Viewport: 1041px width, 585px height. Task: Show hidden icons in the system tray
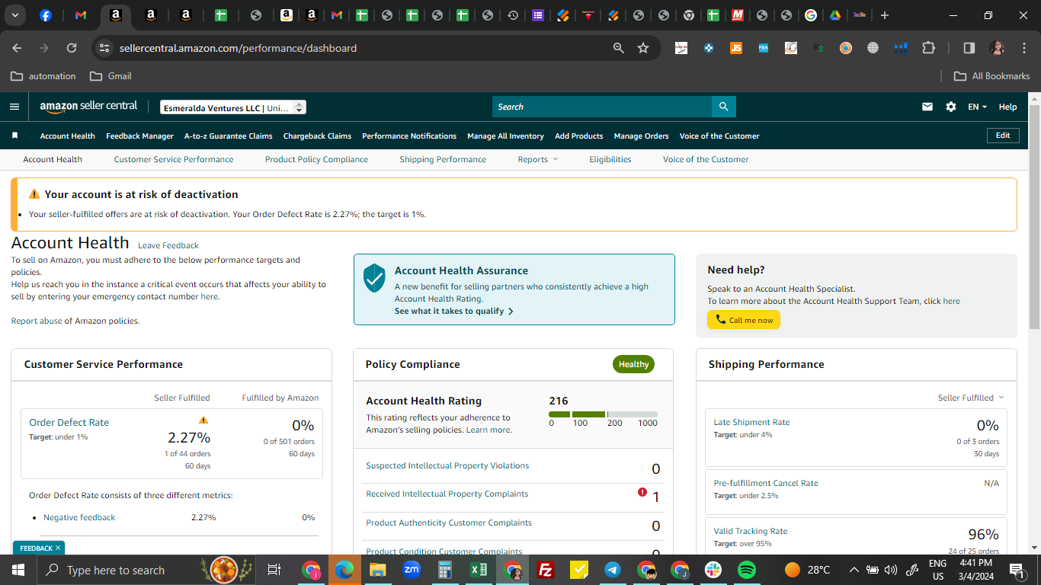point(854,570)
